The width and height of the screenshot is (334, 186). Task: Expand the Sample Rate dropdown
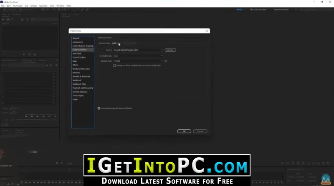click(138, 61)
